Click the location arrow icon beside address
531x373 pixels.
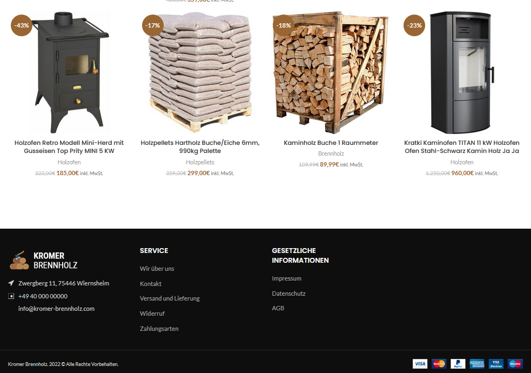coord(11,283)
